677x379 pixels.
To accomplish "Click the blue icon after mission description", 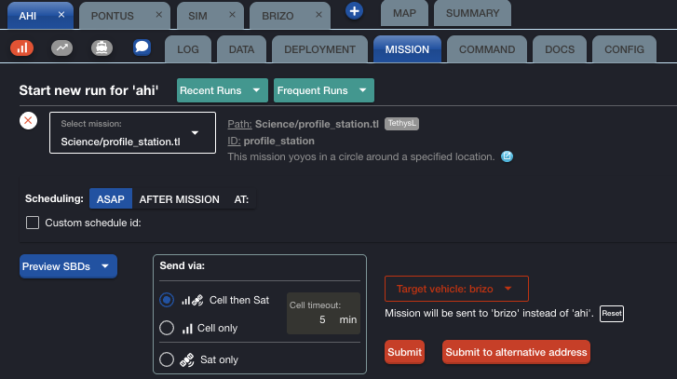I will (508, 156).
